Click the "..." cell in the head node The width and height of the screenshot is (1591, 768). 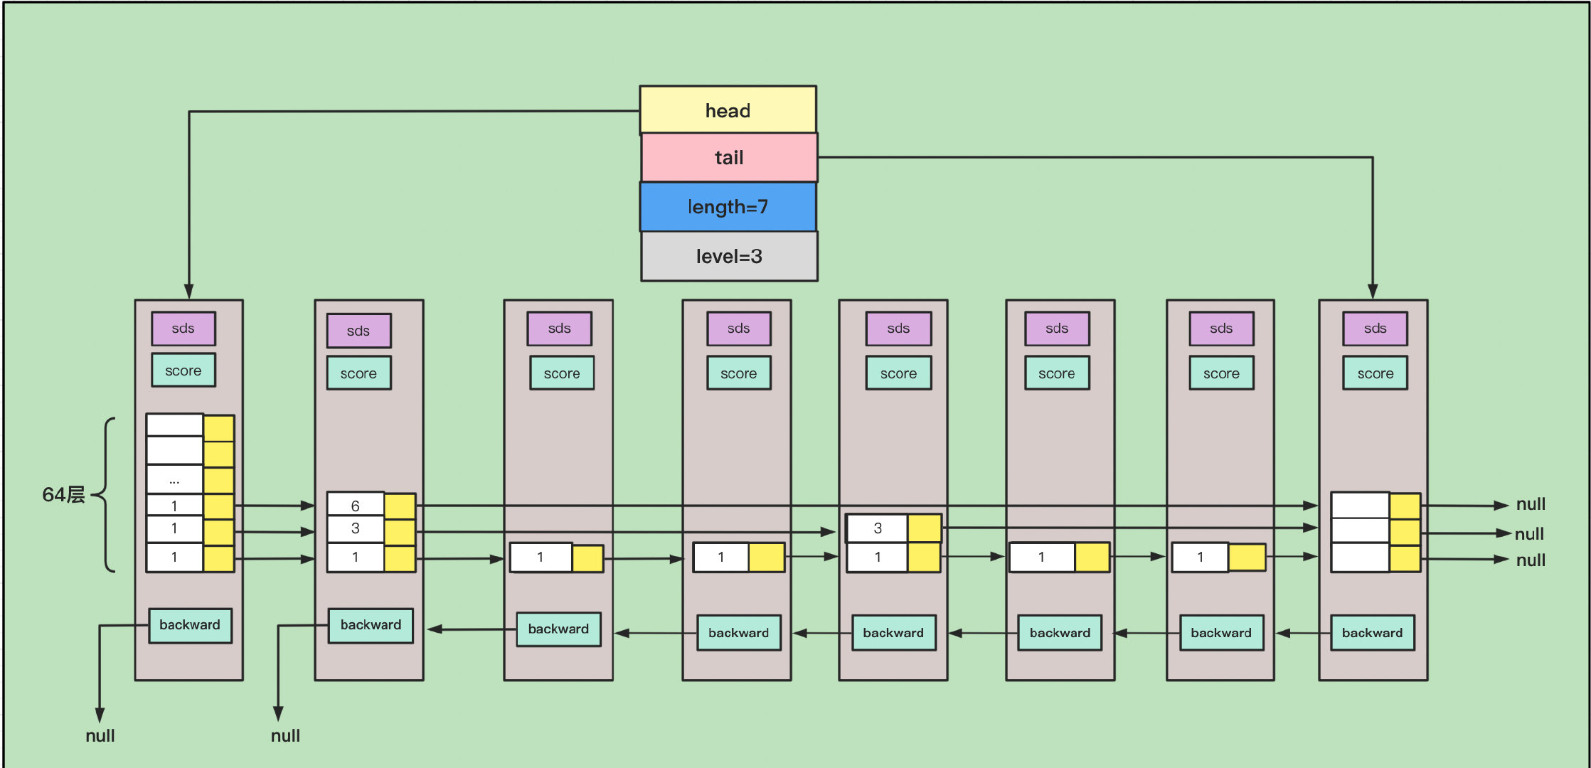(175, 480)
